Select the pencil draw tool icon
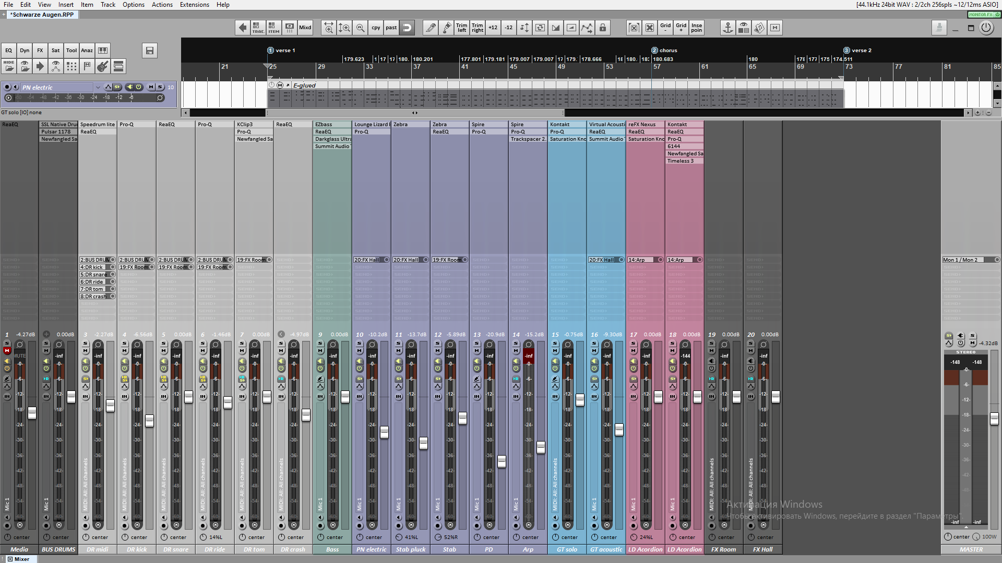The image size is (1002, 563). 431,28
